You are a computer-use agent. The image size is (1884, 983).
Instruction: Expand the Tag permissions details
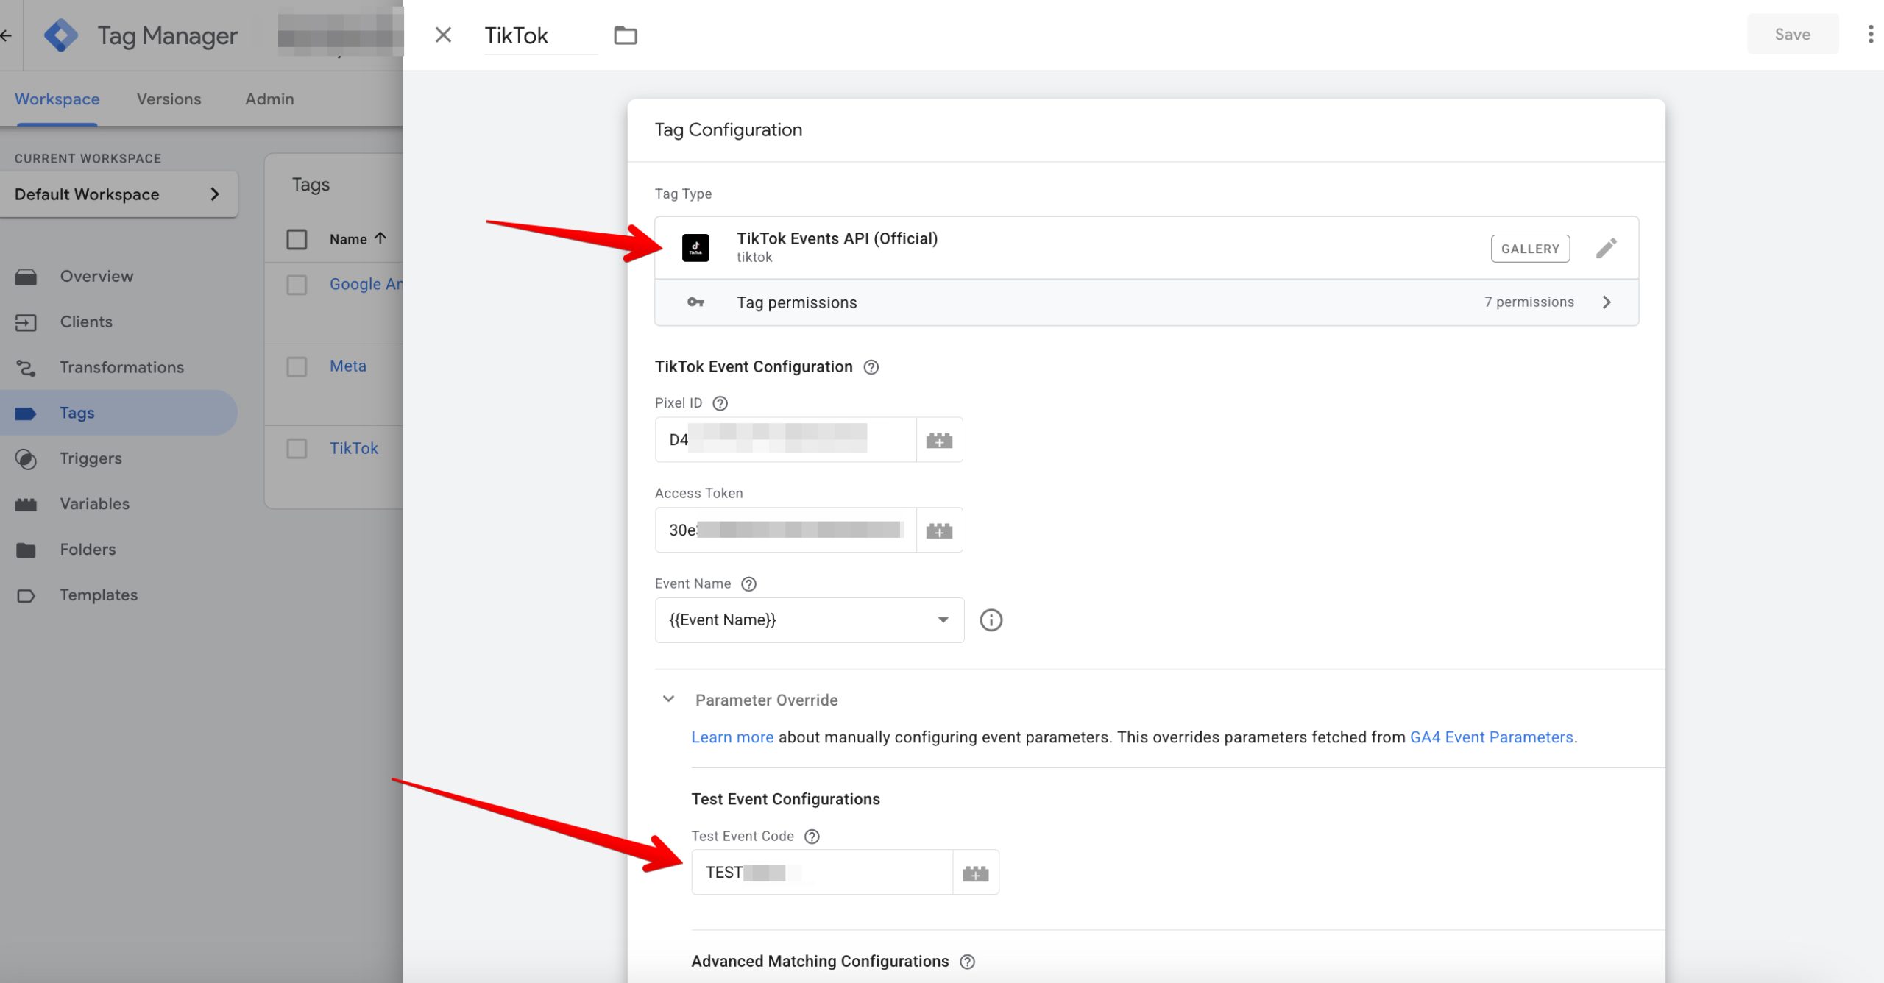point(1607,302)
